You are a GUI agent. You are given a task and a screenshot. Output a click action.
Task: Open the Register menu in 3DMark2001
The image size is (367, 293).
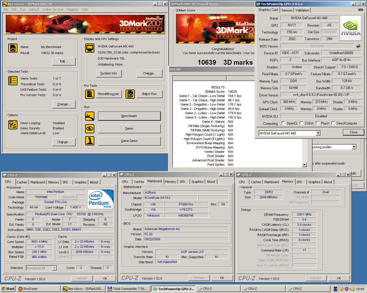tap(73, 9)
